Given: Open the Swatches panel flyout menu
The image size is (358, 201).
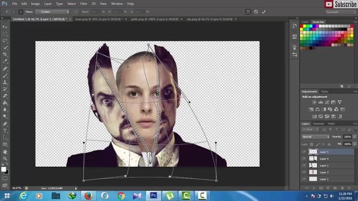Looking at the screenshot, I should point(355,22).
